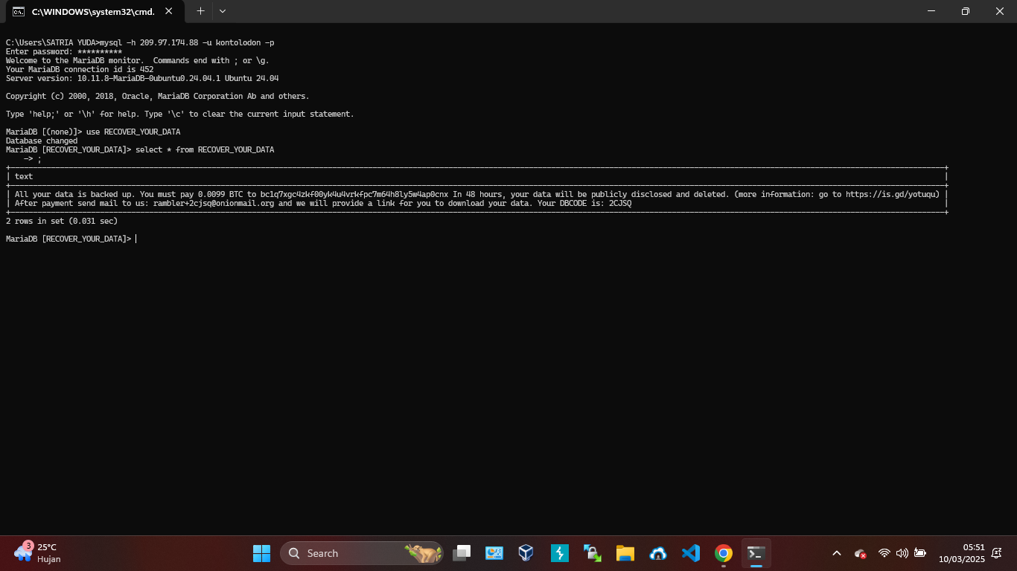Launch Visual Studio Code from taskbar
The width and height of the screenshot is (1017, 571).
pos(690,553)
